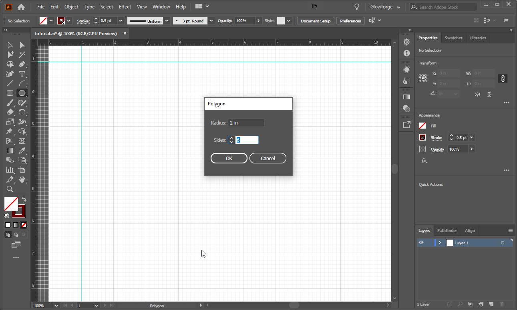Select the Zoom tool magnifier

pos(10,189)
